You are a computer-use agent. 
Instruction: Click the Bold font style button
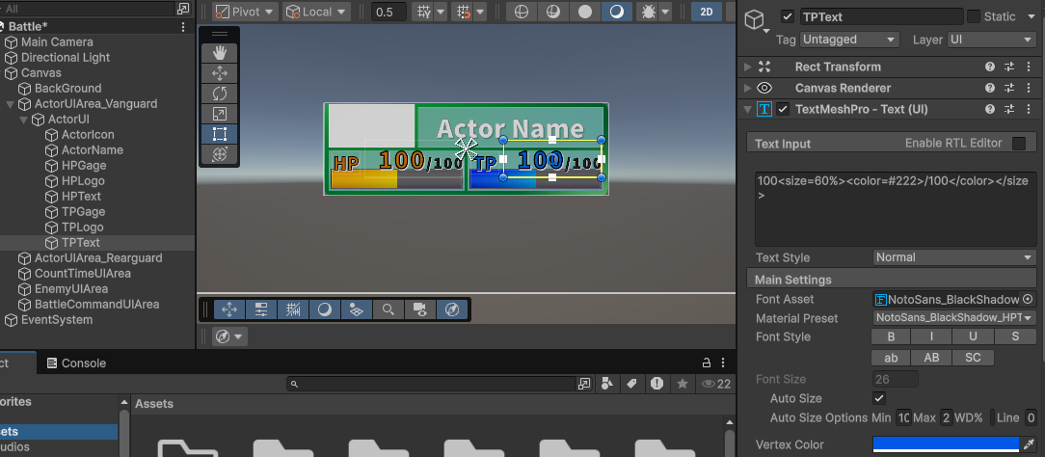[x=891, y=336]
